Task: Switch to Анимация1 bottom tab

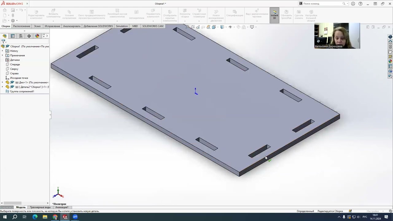Action: (62, 207)
